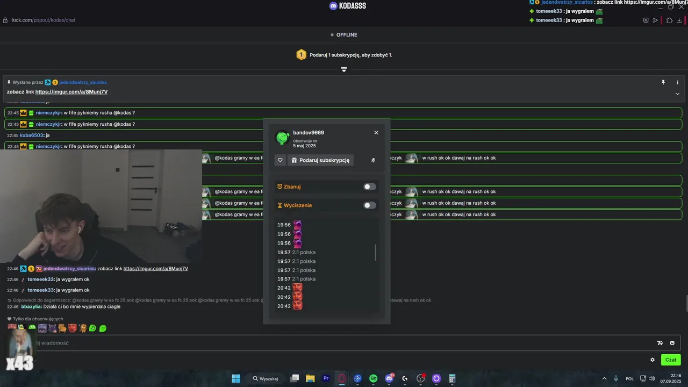Click username bbazylia in chat
The image size is (688, 387).
coord(31,306)
